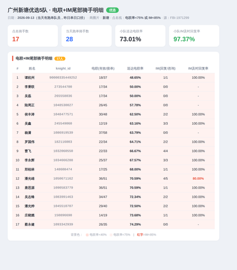Screen dimensions: 237x270
Task: Click the source ID FBI-1971299
Action: (x=180, y=18)
